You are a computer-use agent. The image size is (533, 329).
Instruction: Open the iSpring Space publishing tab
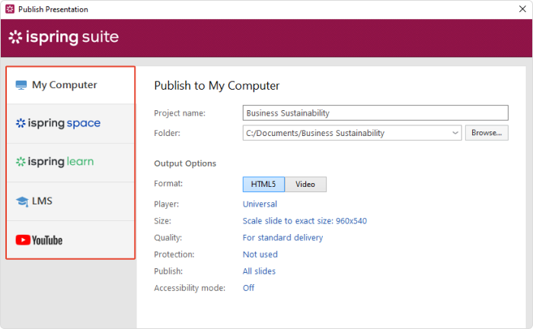click(70, 123)
